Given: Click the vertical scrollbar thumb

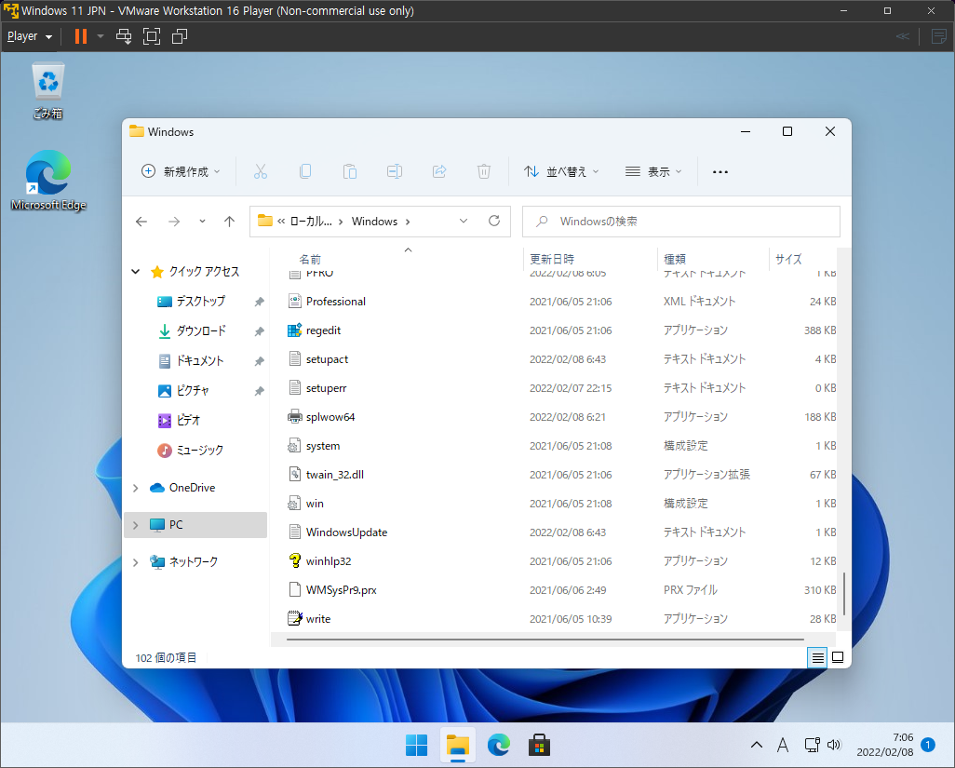Looking at the screenshot, I should coord(844,594).
